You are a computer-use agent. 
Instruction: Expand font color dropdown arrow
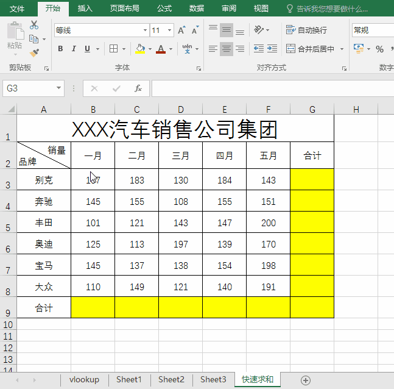tap(171, 49)
